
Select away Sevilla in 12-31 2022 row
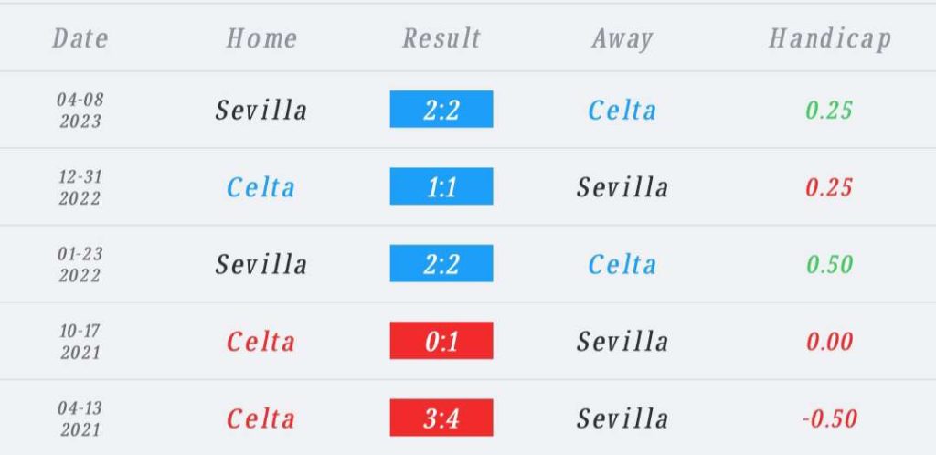pyautogui.click(x=622, y=187)
